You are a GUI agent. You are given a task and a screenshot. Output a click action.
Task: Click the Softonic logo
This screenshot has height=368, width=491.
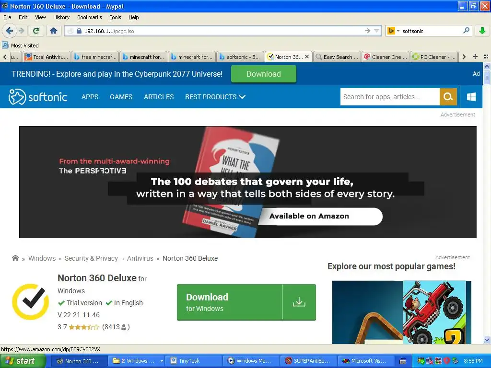point(38,97)
